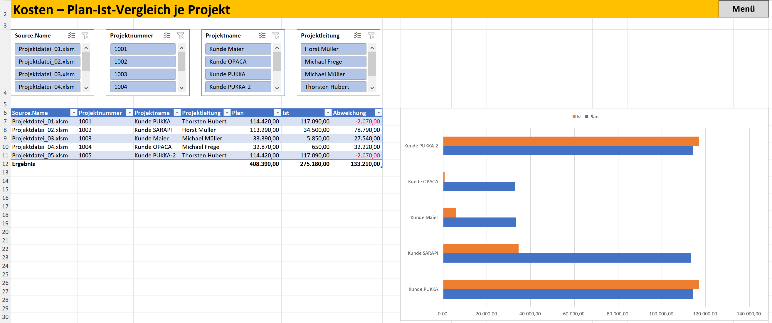The height and width of the screenshot is (323, 772).
Task: Open Projektleitung column filter dropdown
Action: point(227,113)
